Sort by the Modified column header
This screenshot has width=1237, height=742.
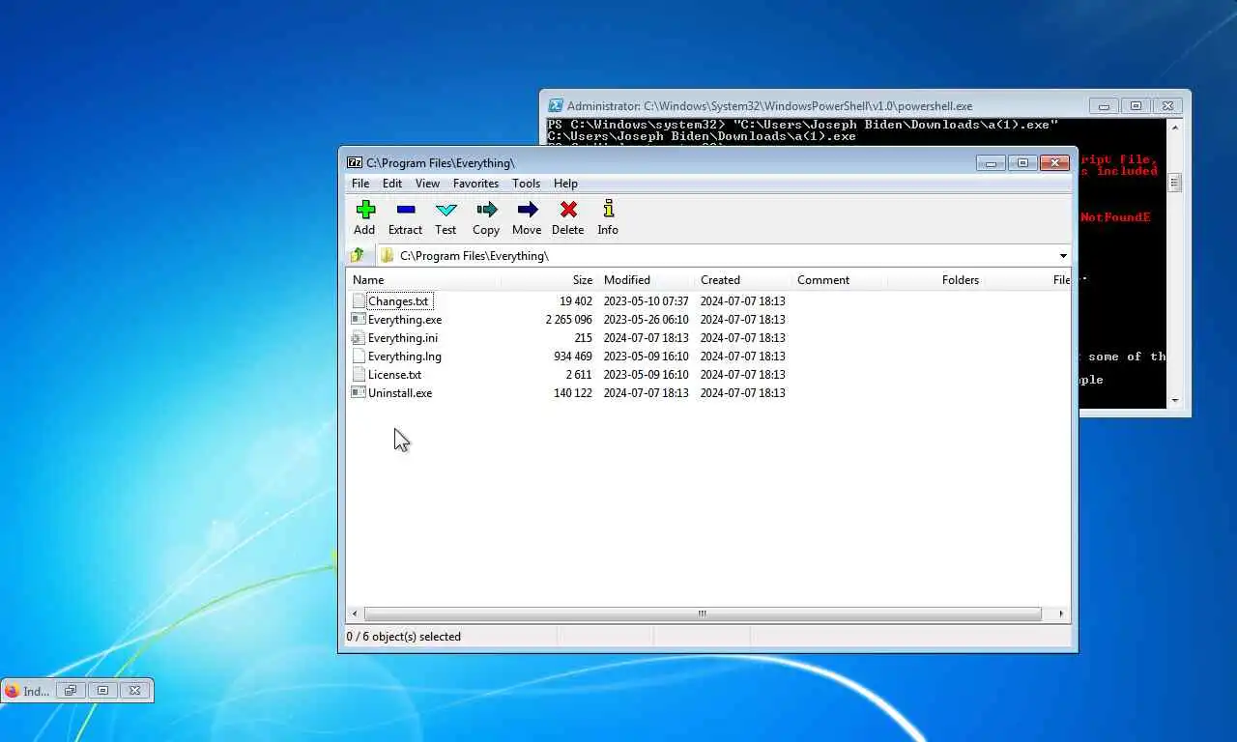[646, 280]
